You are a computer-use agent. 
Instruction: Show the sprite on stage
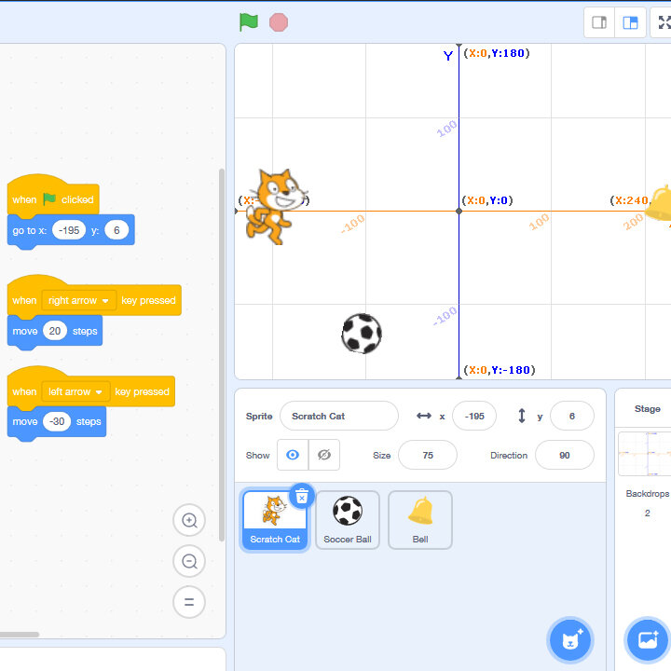293,455
